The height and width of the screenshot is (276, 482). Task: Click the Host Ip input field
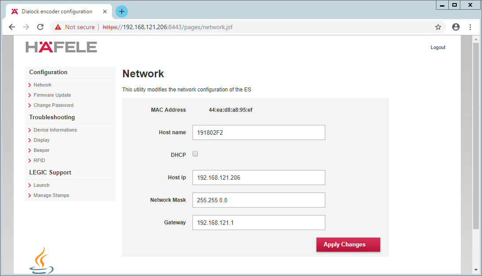(x=259, y=178)
